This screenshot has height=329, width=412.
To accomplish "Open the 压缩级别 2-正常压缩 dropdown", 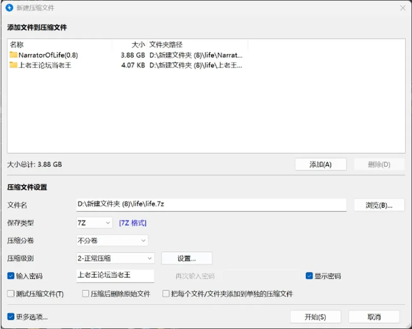I will tap(115, 258).
